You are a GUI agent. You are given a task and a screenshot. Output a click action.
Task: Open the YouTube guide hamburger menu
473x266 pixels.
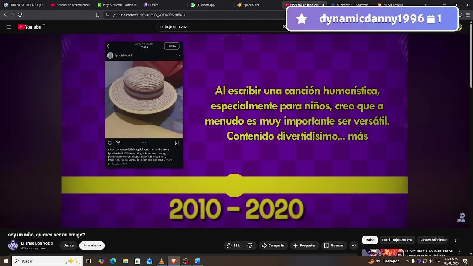click(x=9, y=27)
